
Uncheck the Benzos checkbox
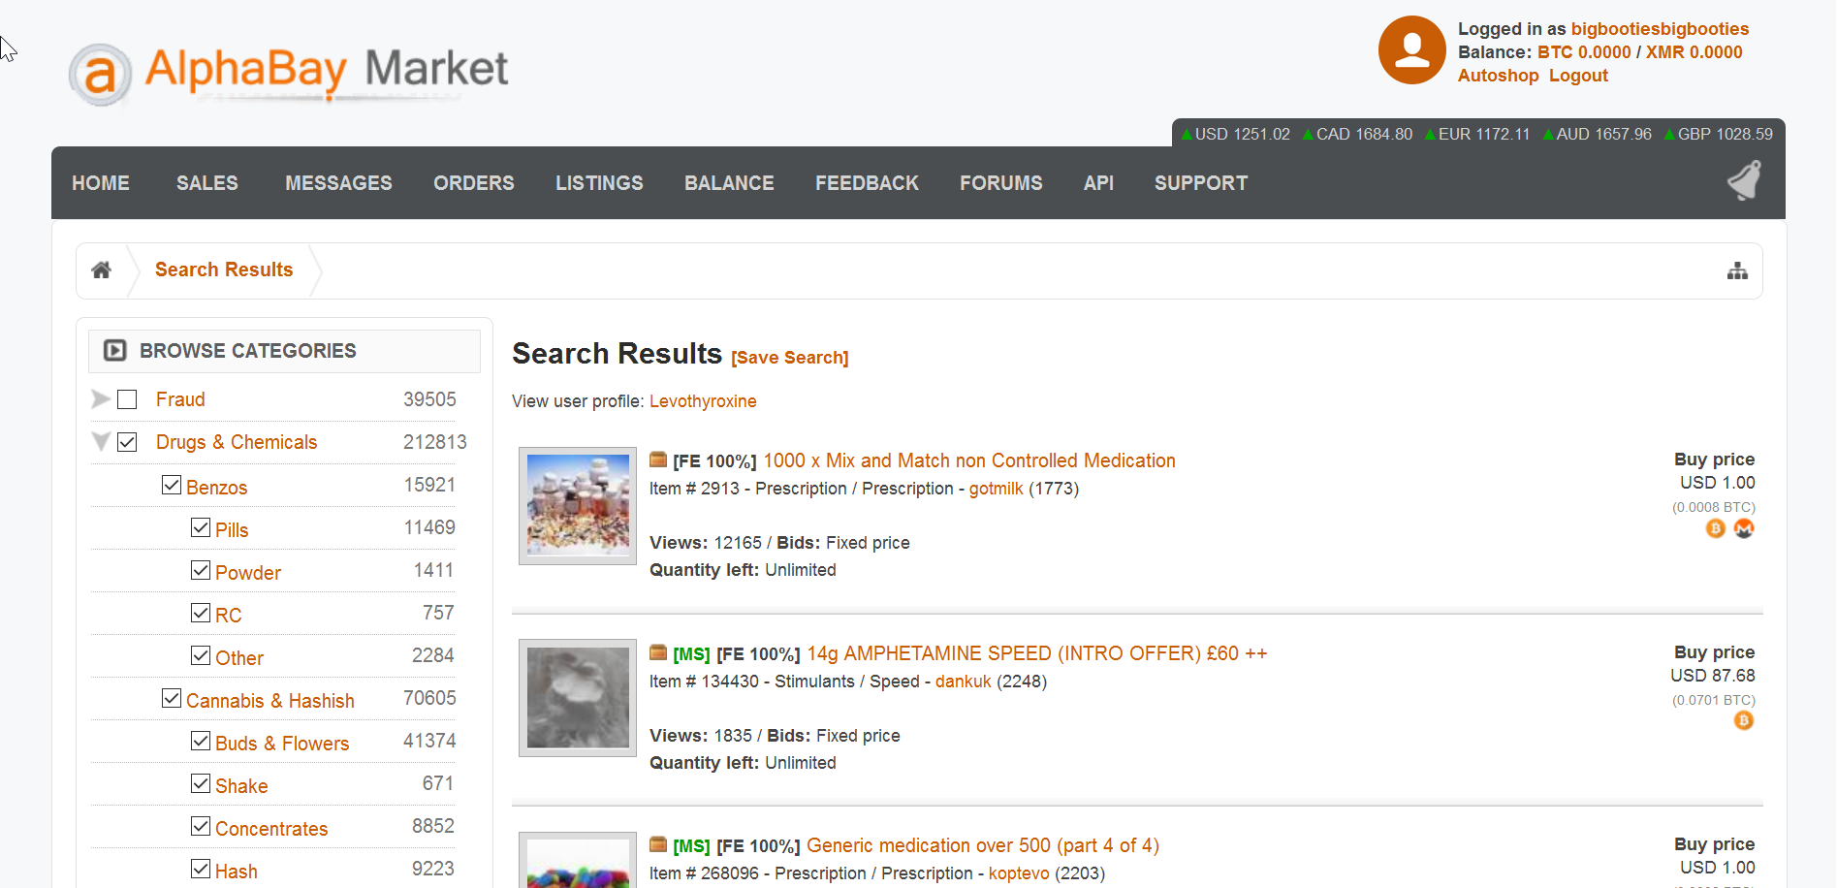coord(172,485)
